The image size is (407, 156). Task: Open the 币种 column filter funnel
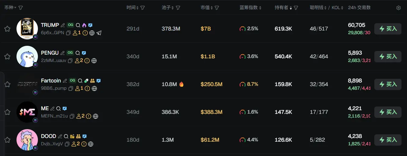(20, 8)
